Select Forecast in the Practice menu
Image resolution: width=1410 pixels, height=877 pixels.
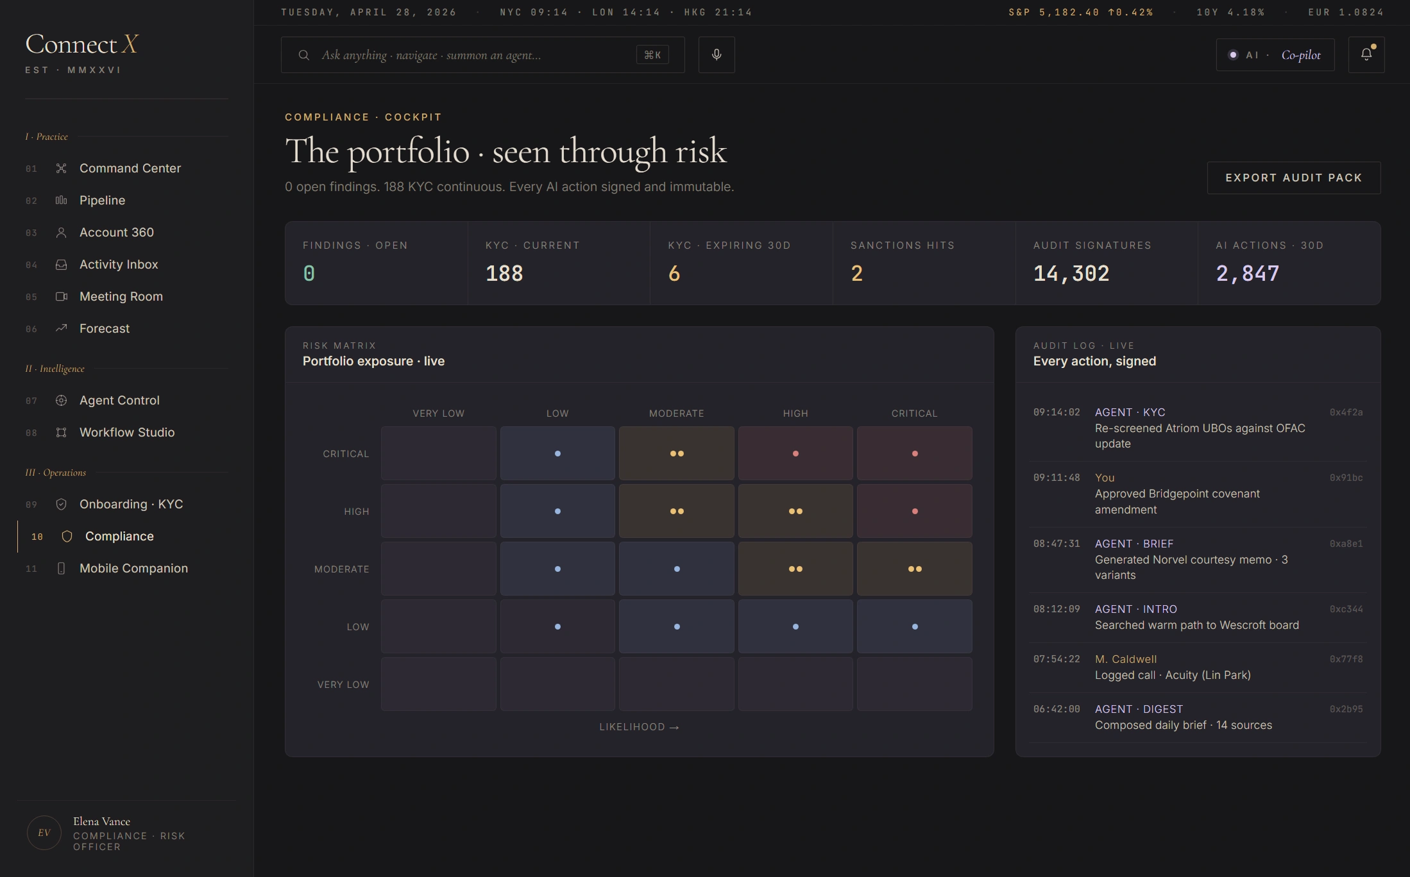104,328
